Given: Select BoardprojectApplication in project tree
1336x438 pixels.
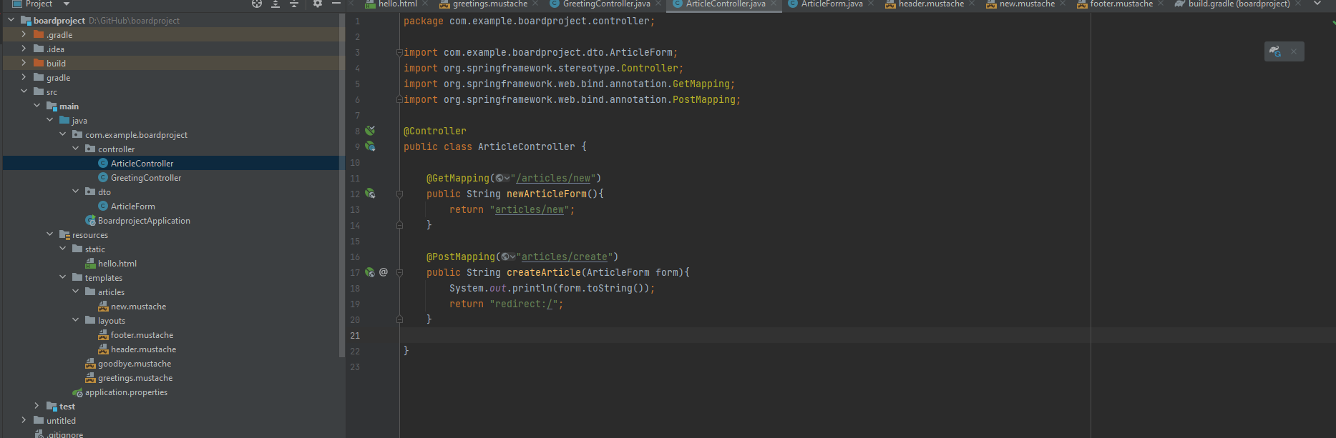Looking at the screenshot, I should (144, 221).
